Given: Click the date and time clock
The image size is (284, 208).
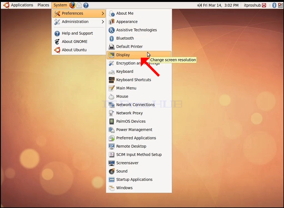Looking at the screenshot, I should pyautogui.click(x=221, y=5).
